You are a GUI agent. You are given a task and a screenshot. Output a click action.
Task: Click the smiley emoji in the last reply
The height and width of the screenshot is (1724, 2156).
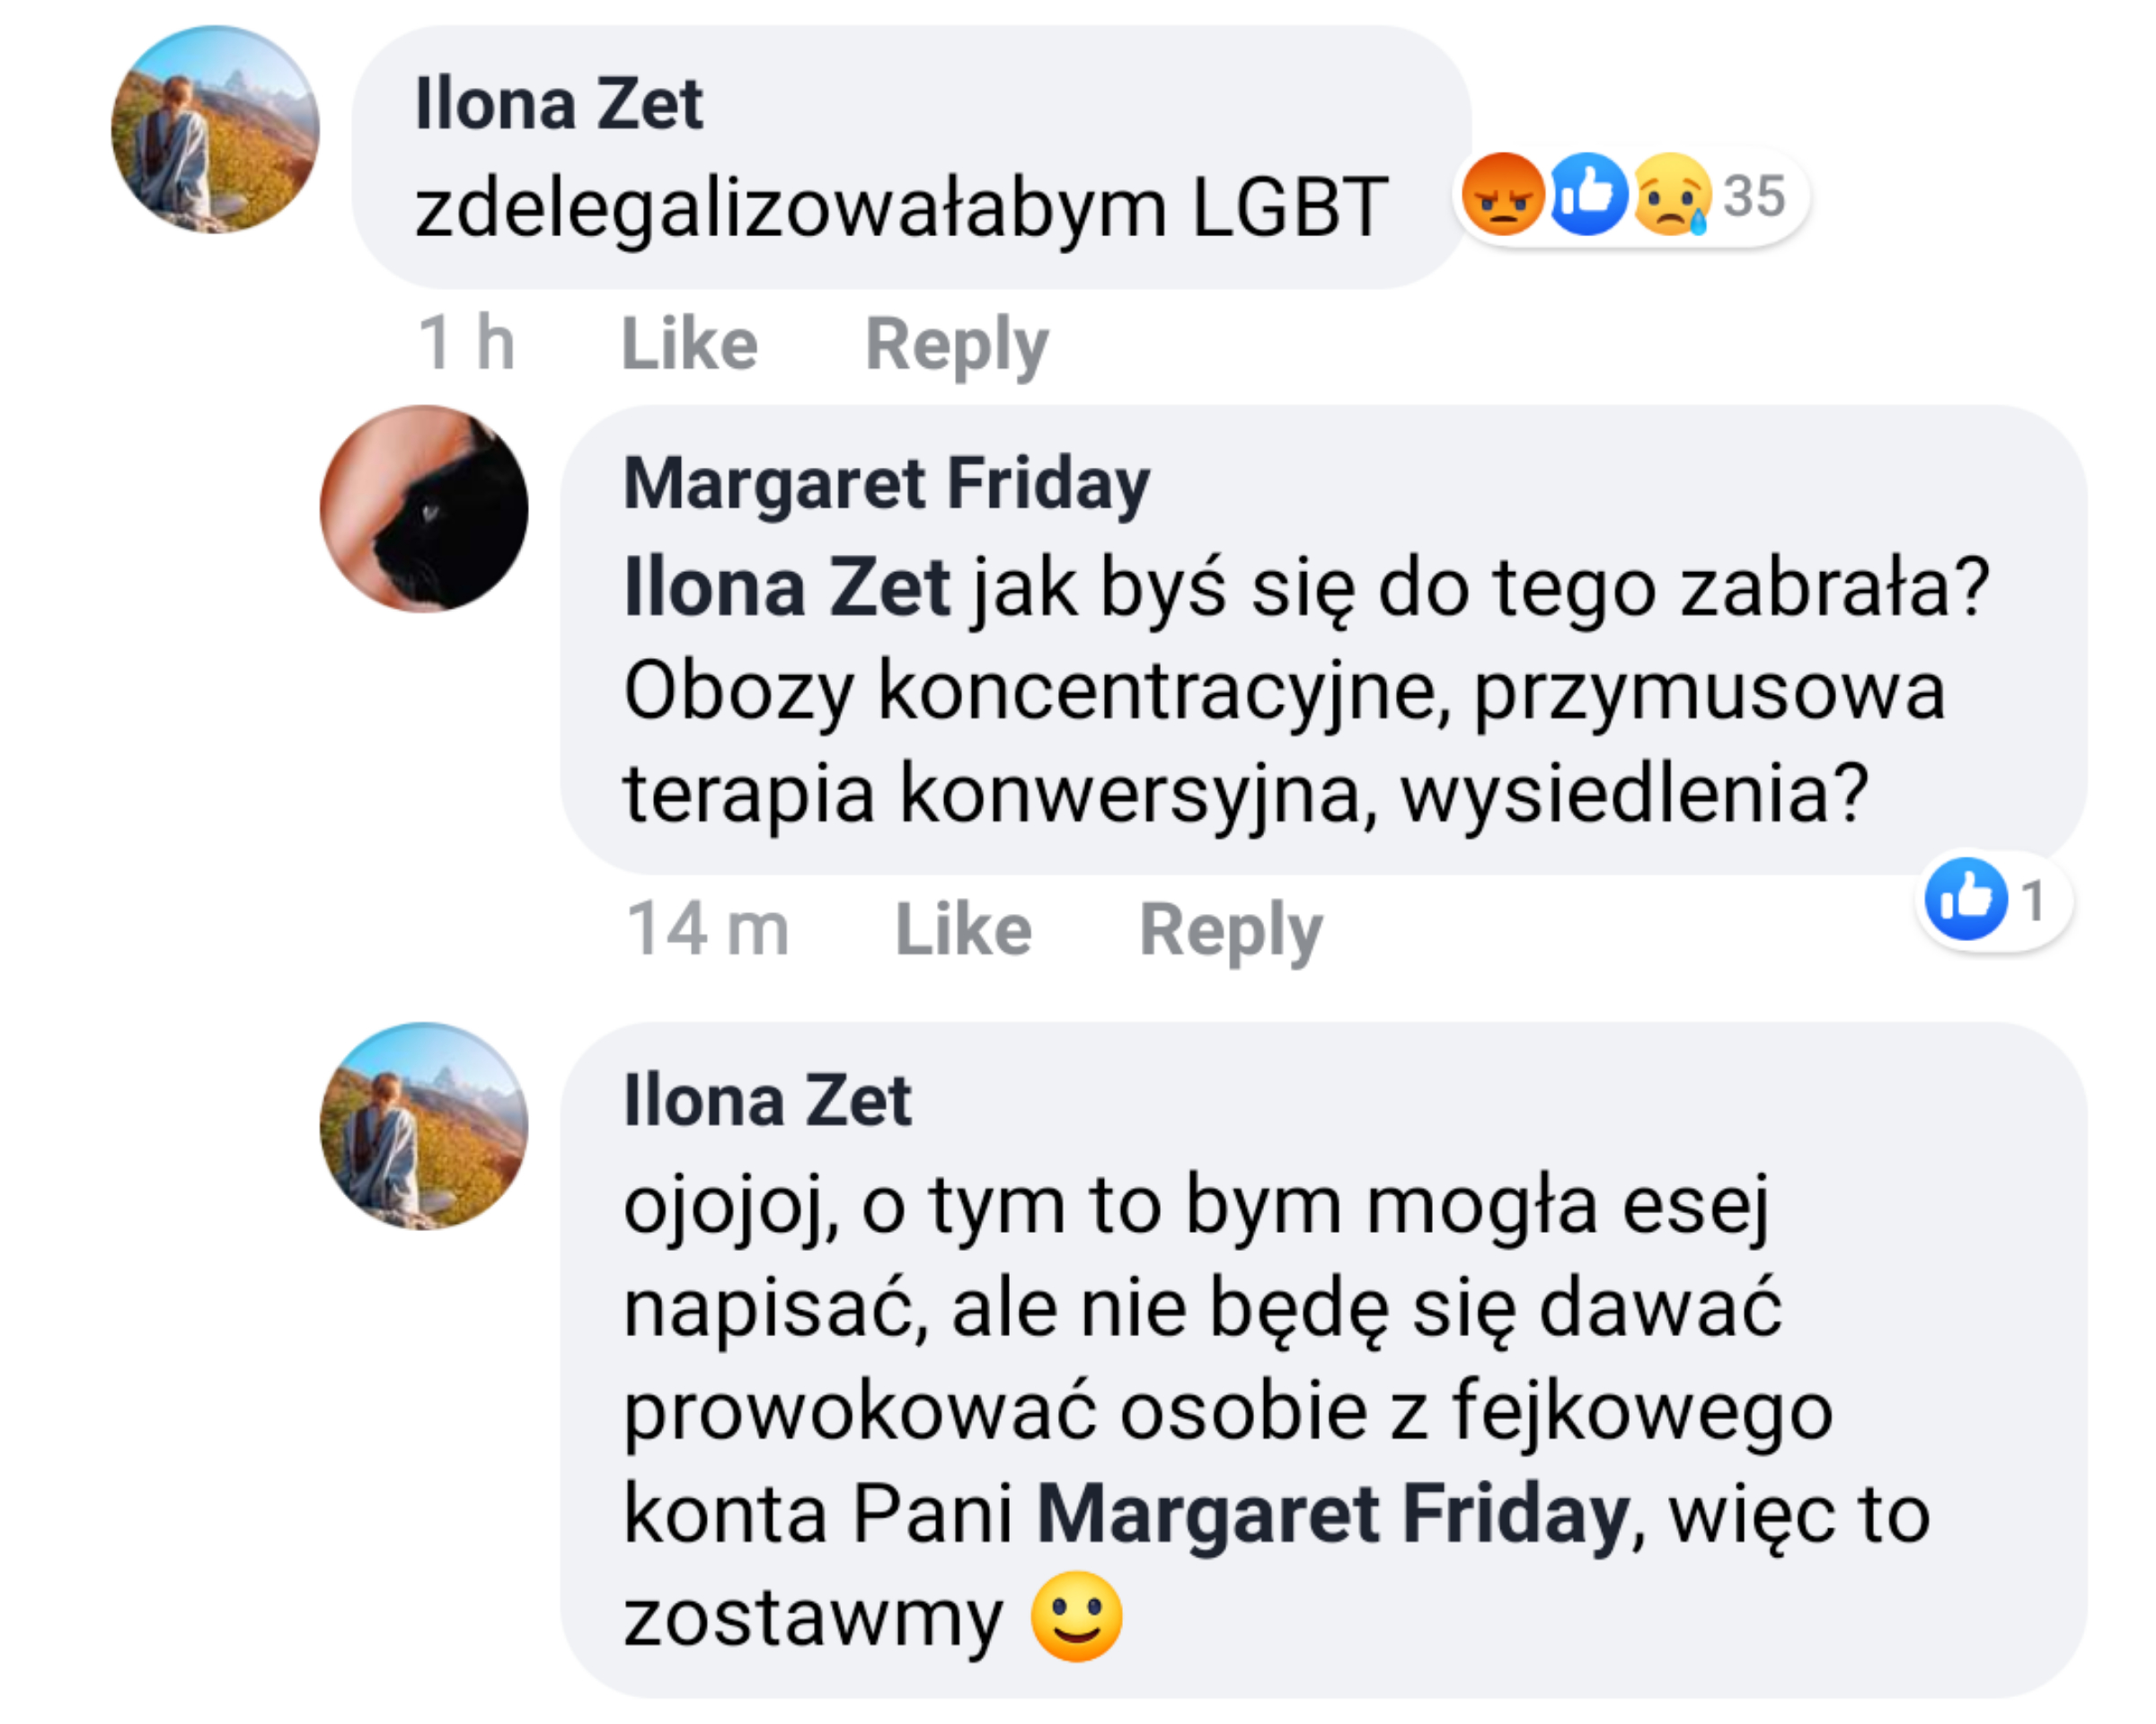pyautogui.click(x=1076, y=1618)
